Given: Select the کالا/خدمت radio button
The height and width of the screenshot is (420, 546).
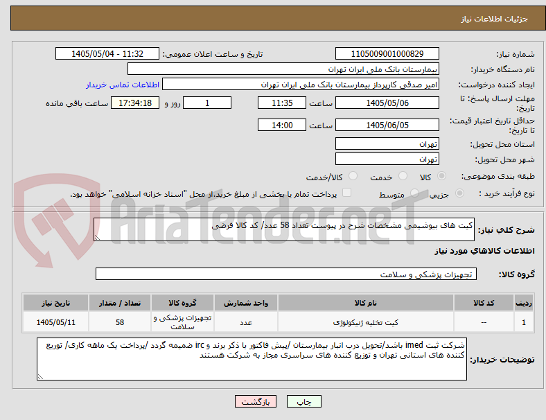Looking at the screenshot, I should [353, 176].
